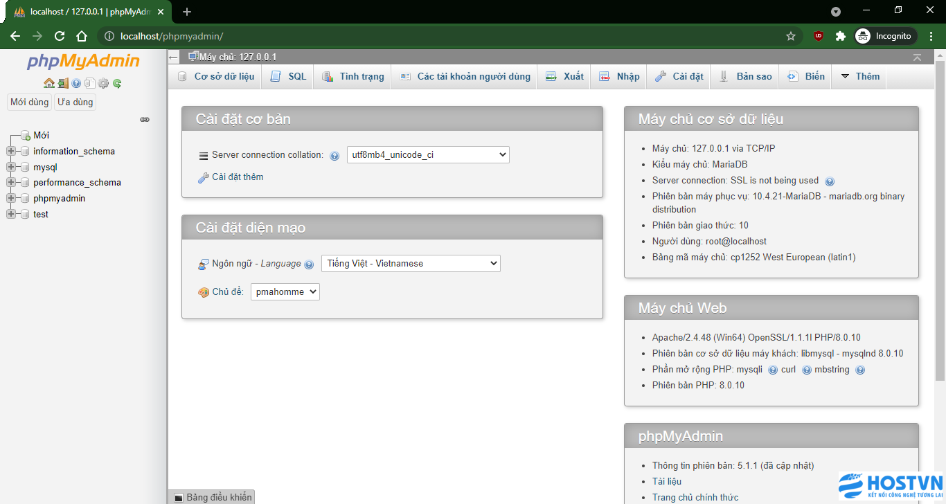Click the phpMyAdmin home icon
The image size is (946, 504).
pos(48,83)
